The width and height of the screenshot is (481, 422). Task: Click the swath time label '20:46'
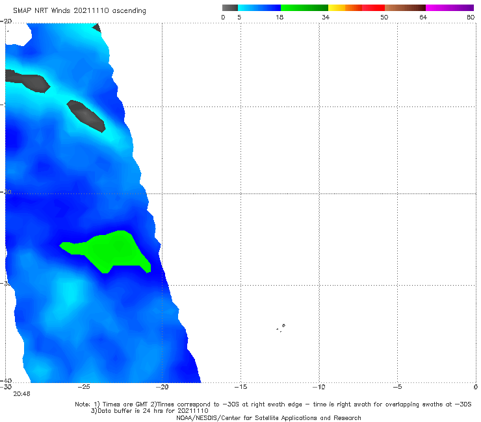click(x=22, y=394)
